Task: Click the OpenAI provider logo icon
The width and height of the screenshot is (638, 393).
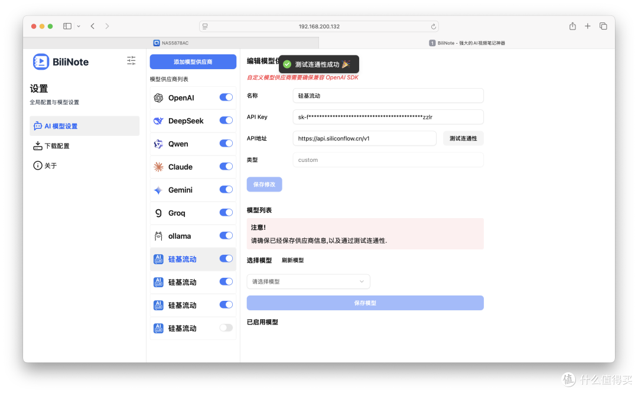Action: [158, 98]
